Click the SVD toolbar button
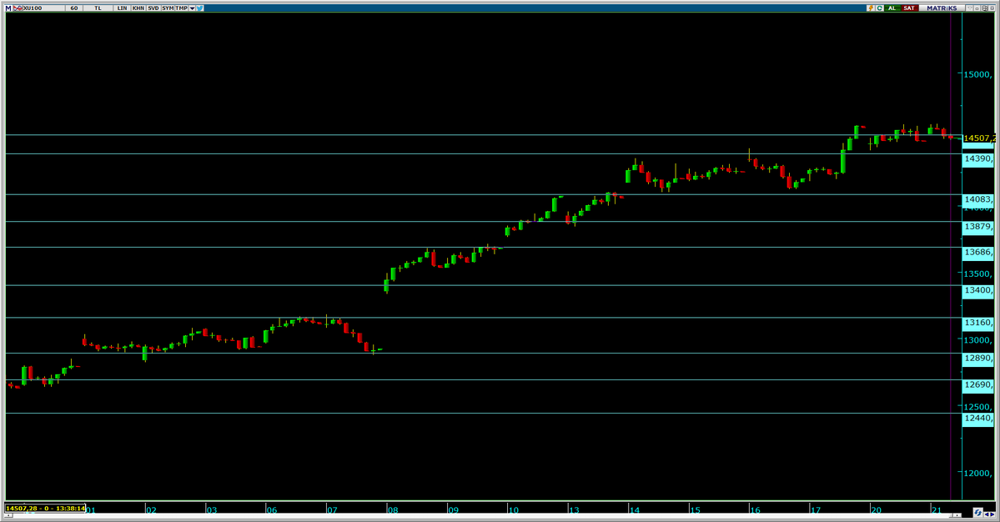 153,8
